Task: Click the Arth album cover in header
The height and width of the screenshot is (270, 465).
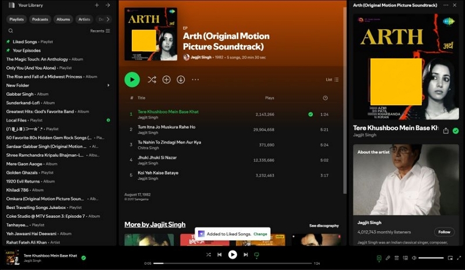Action: 151,34
